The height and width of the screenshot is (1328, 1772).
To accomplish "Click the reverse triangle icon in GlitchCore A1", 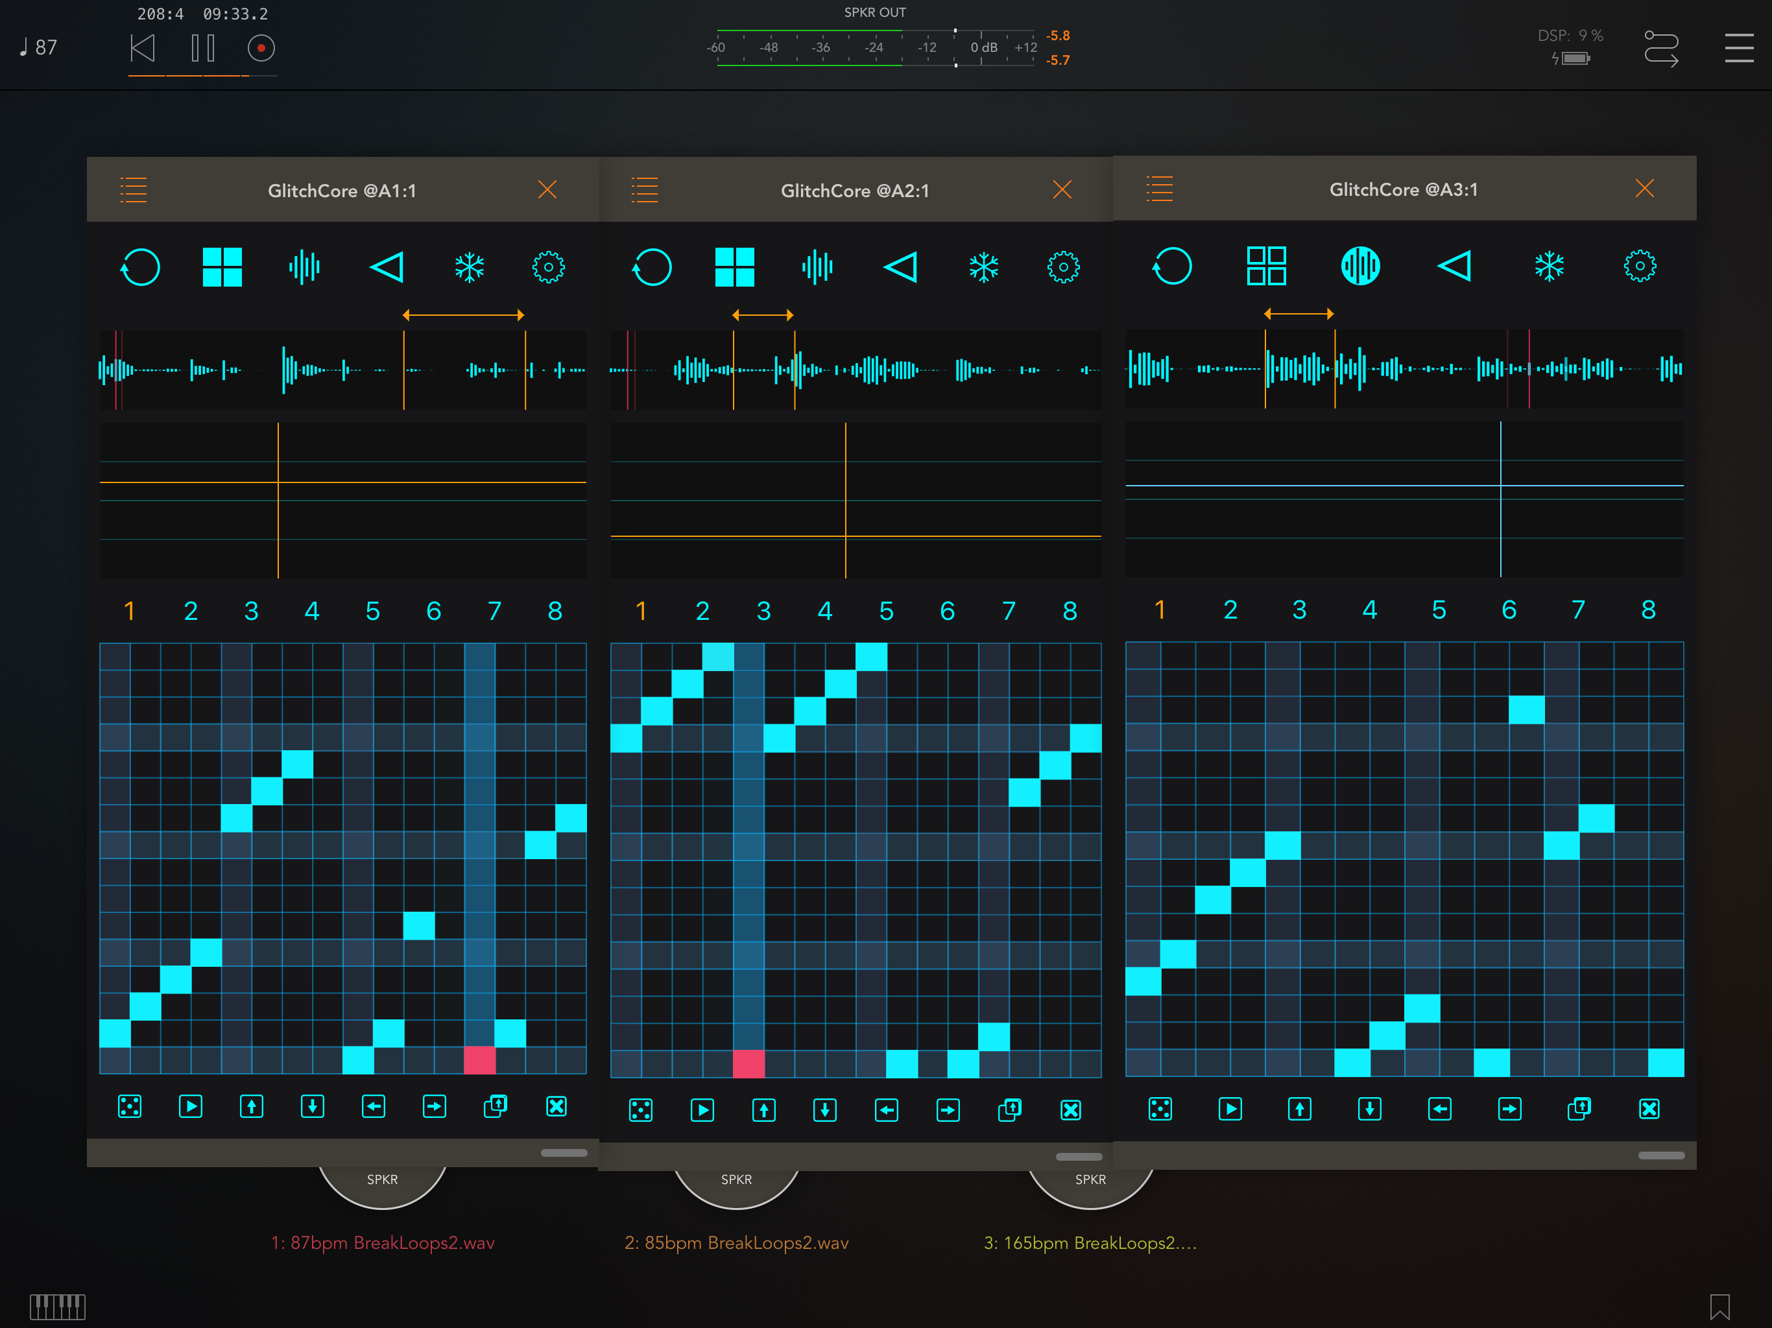I will pos(387,268).
